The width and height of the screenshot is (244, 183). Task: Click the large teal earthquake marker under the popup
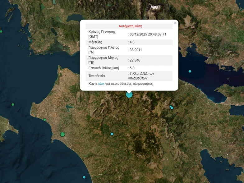coord(129,94)
